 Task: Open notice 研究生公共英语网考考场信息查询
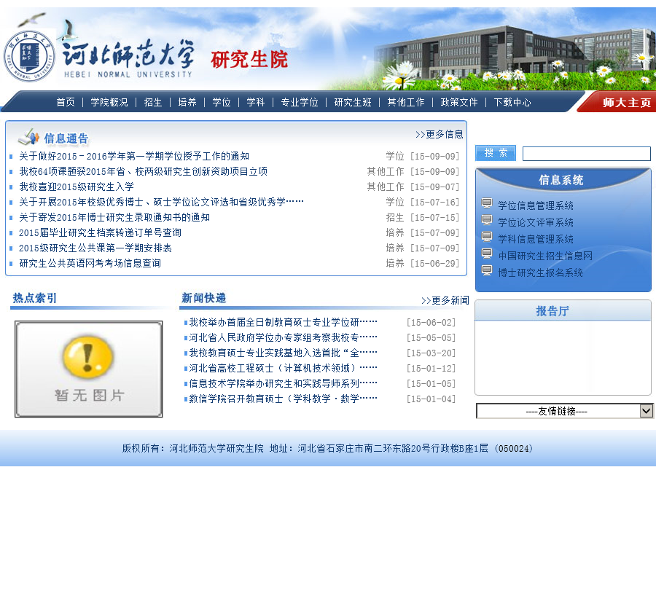(90, 263)
